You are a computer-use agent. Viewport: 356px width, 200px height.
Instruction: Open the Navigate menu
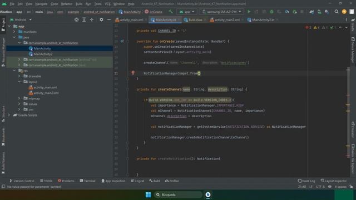coord(41,4)
